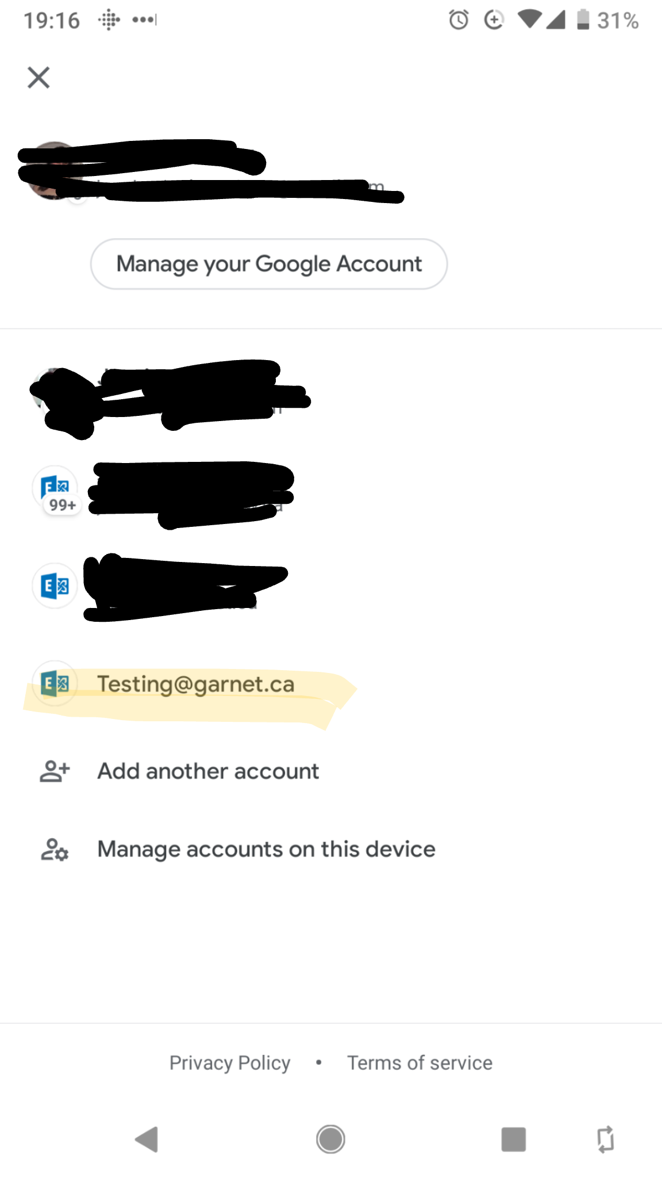Tap the alarm clock status icon

point(459,21)
